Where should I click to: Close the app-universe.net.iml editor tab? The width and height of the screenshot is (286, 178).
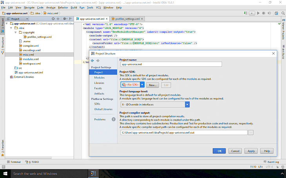click(107, 19)
